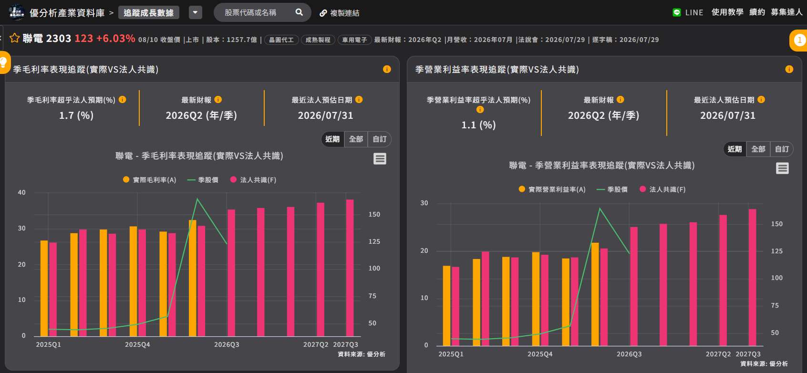Click the 資料來源: 優分析 credit under operating margin chart
This screenshot has height=373, width=807.
(x=764, y=364)
